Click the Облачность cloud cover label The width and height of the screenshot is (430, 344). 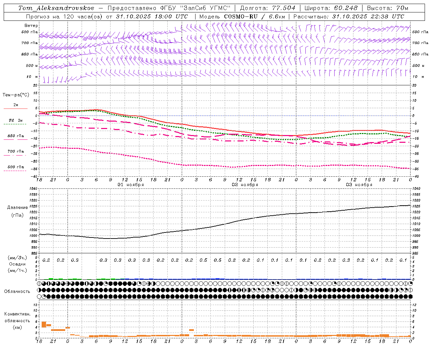pyautogui.click(x=17, y=292)
